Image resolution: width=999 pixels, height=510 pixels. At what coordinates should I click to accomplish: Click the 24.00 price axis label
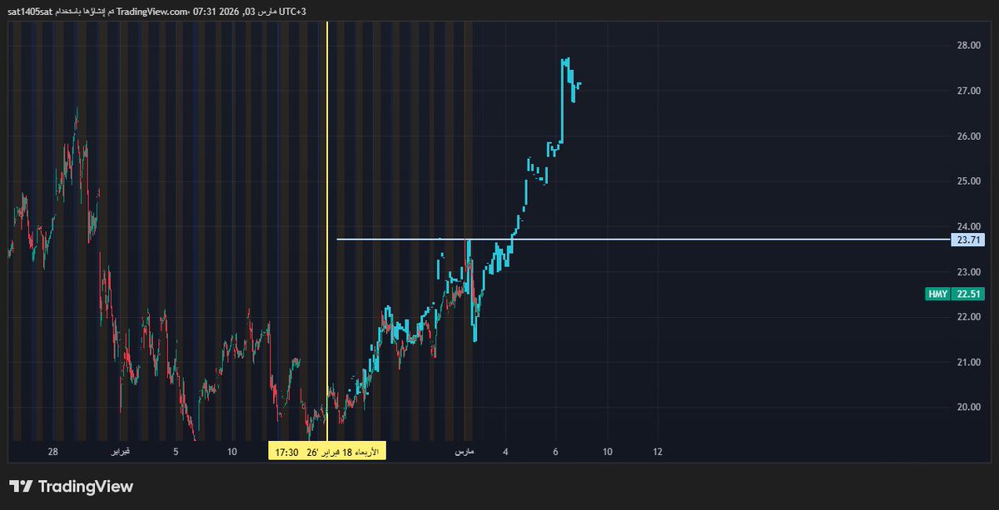[x=968, y=226]
